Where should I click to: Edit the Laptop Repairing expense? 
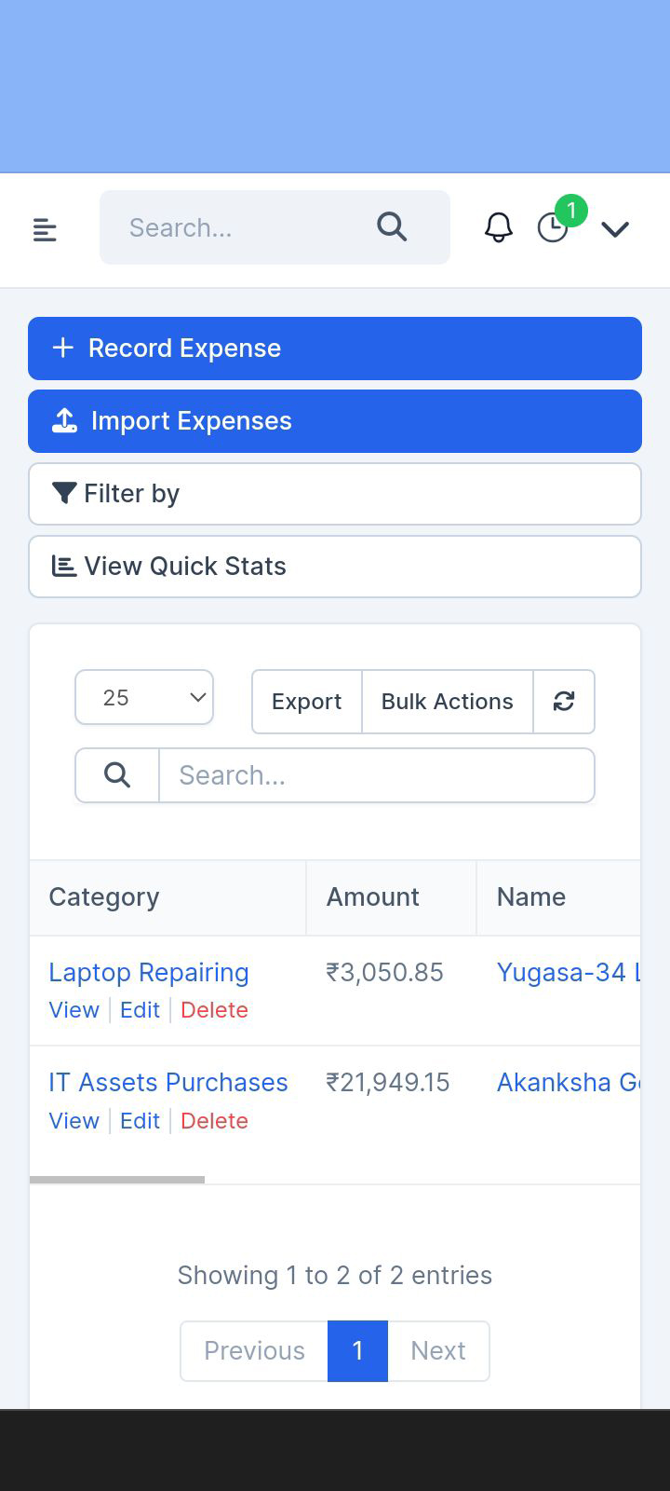pos(140,1010)
